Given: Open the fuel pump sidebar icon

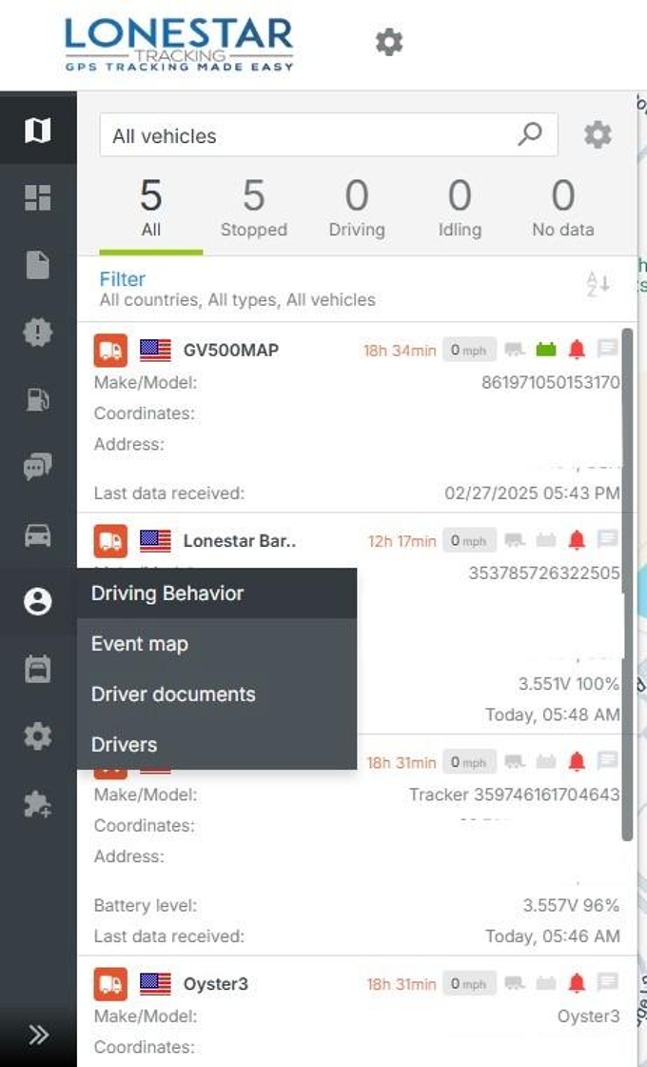Looking at the screenshot, I should pos(37,399).
